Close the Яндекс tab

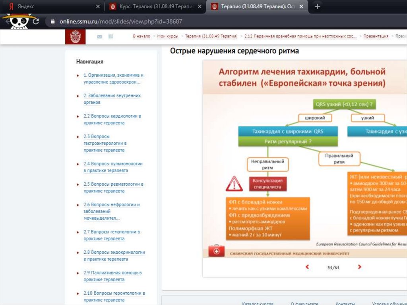click(98, 6)
